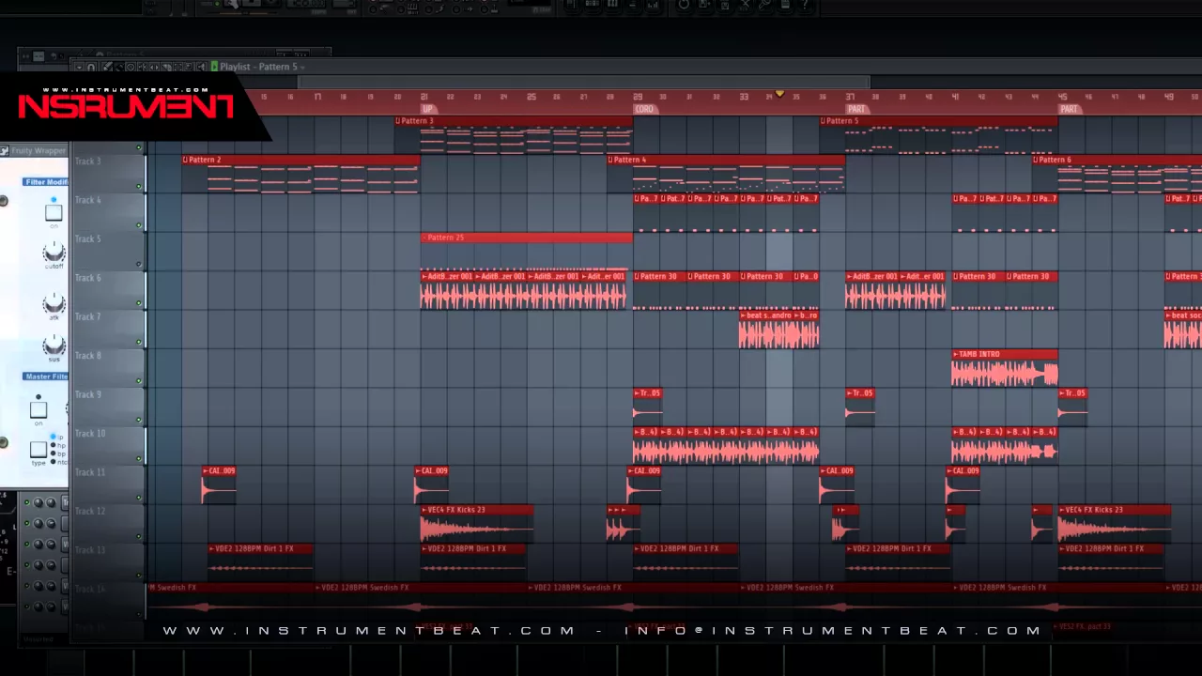Select the Slice tool in Playlist toolbar
This screenshot has height=676, width=1202.
(166, 67)
